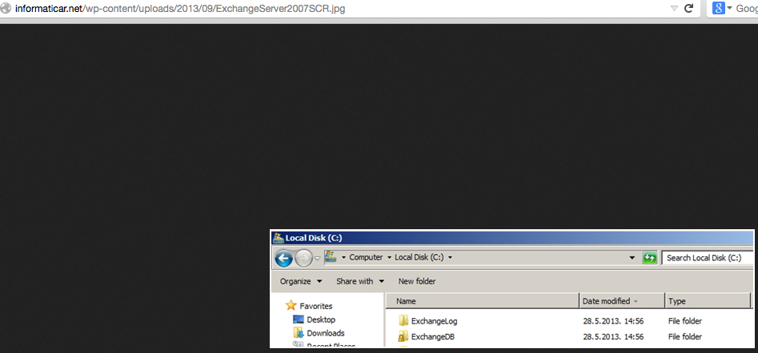The width and height of the screenshot is (758, 353).
Task: Click File folder type in ExchangeLog row
Action: [x=685, y=321]
